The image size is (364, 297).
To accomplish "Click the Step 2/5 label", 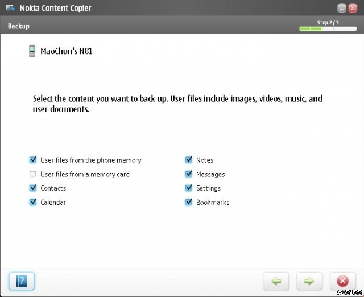I will 328,23.
